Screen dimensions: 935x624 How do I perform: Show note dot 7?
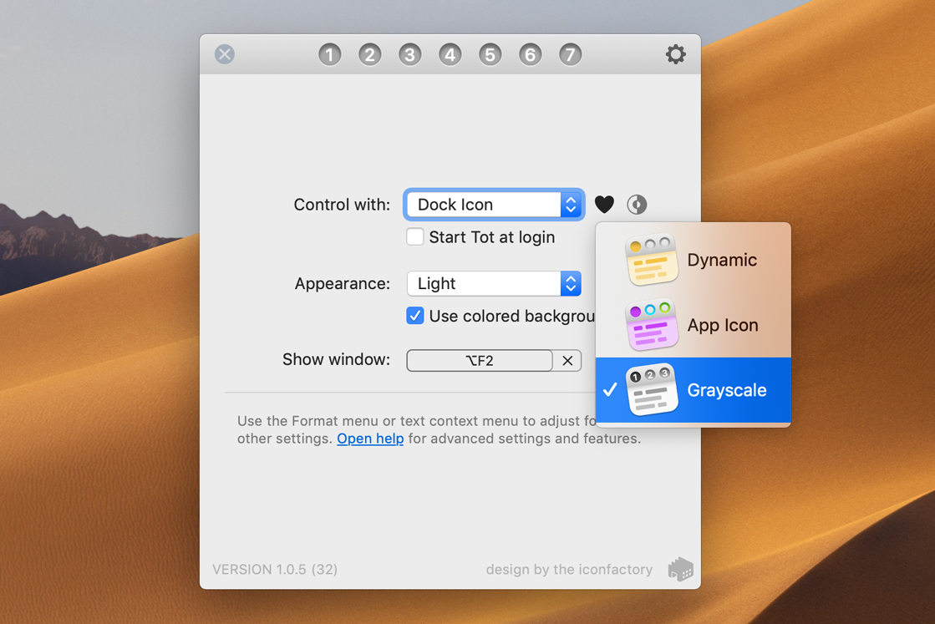tap(570, 55)
